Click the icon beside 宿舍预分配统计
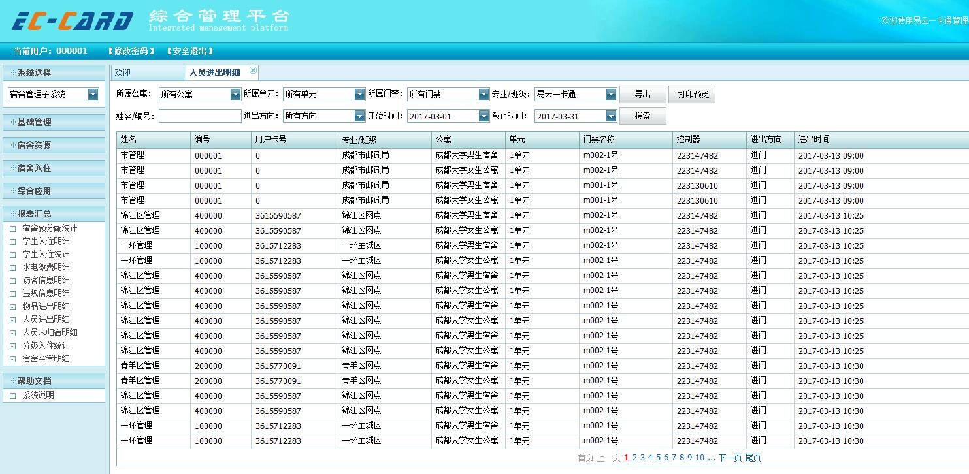This screenshot has width=969, height=474. pyautogui.click(x=12, y=229)
